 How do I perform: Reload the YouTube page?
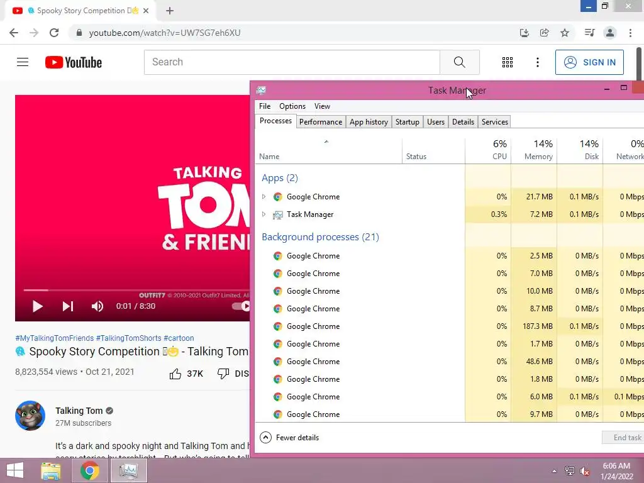[54, 33]
